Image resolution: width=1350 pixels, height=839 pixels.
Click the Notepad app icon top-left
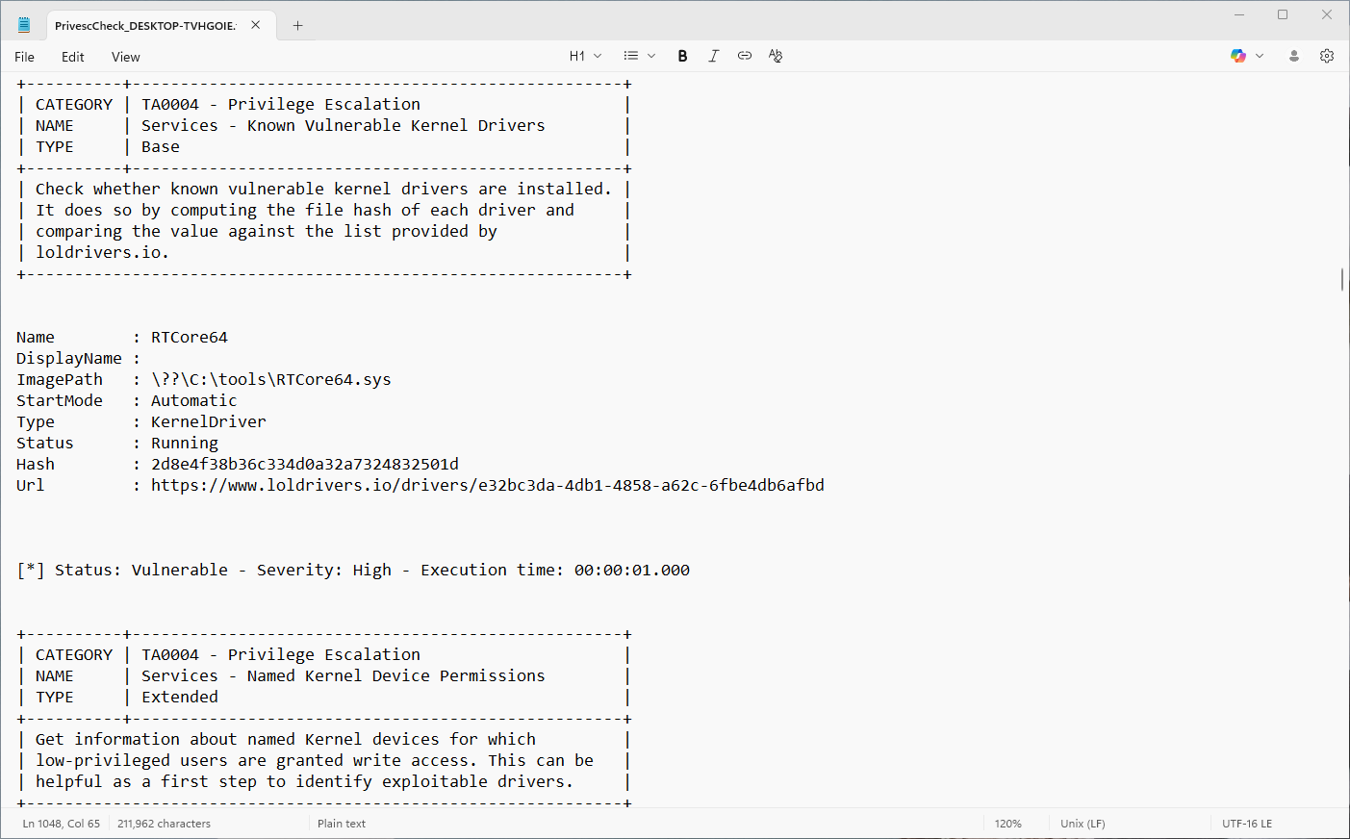23,24
